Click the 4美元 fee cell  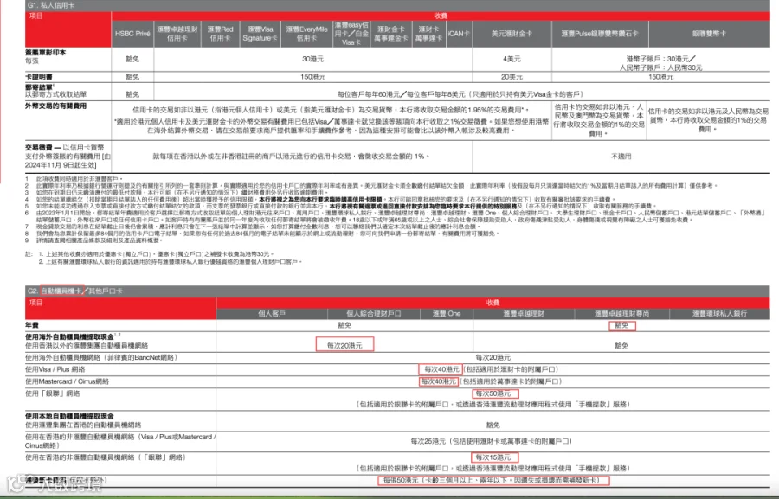(x=512, y=59)
